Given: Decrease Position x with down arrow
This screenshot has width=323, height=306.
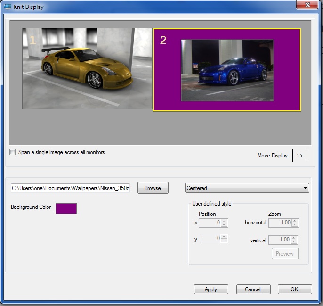Looking at the screenshot, I should pos(224,225).
